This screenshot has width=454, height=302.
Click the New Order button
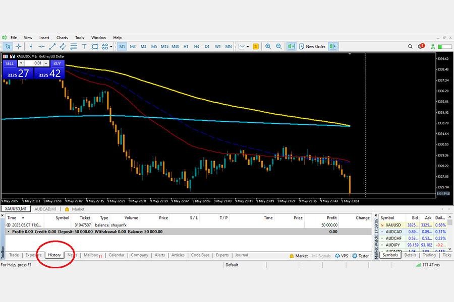[312, 46]
